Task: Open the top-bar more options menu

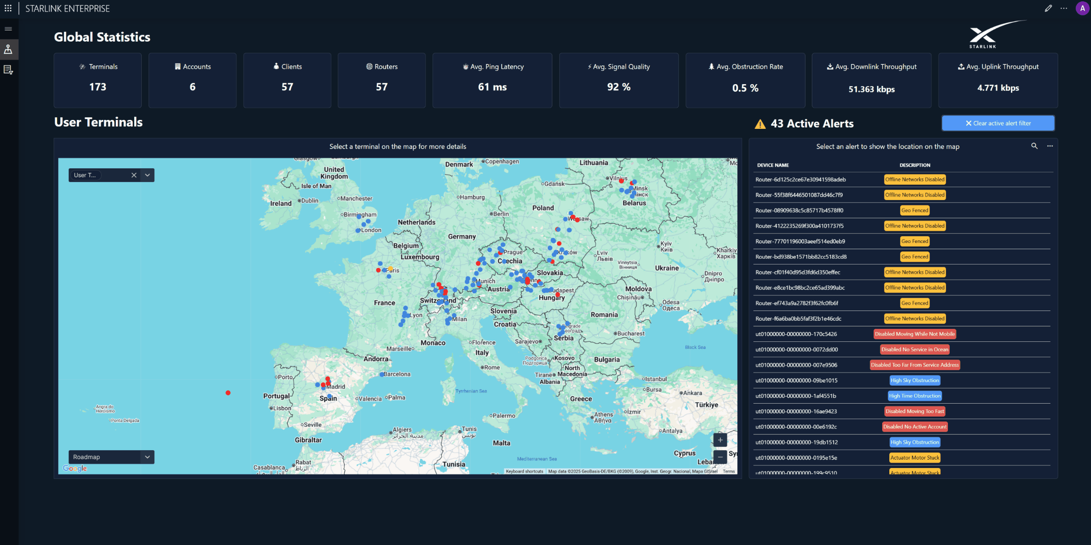Action: tap(1064, 8)
